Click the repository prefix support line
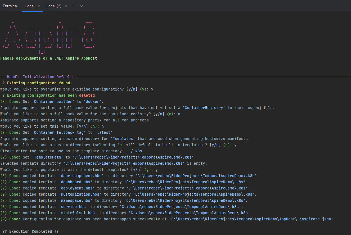 (76, 120)
